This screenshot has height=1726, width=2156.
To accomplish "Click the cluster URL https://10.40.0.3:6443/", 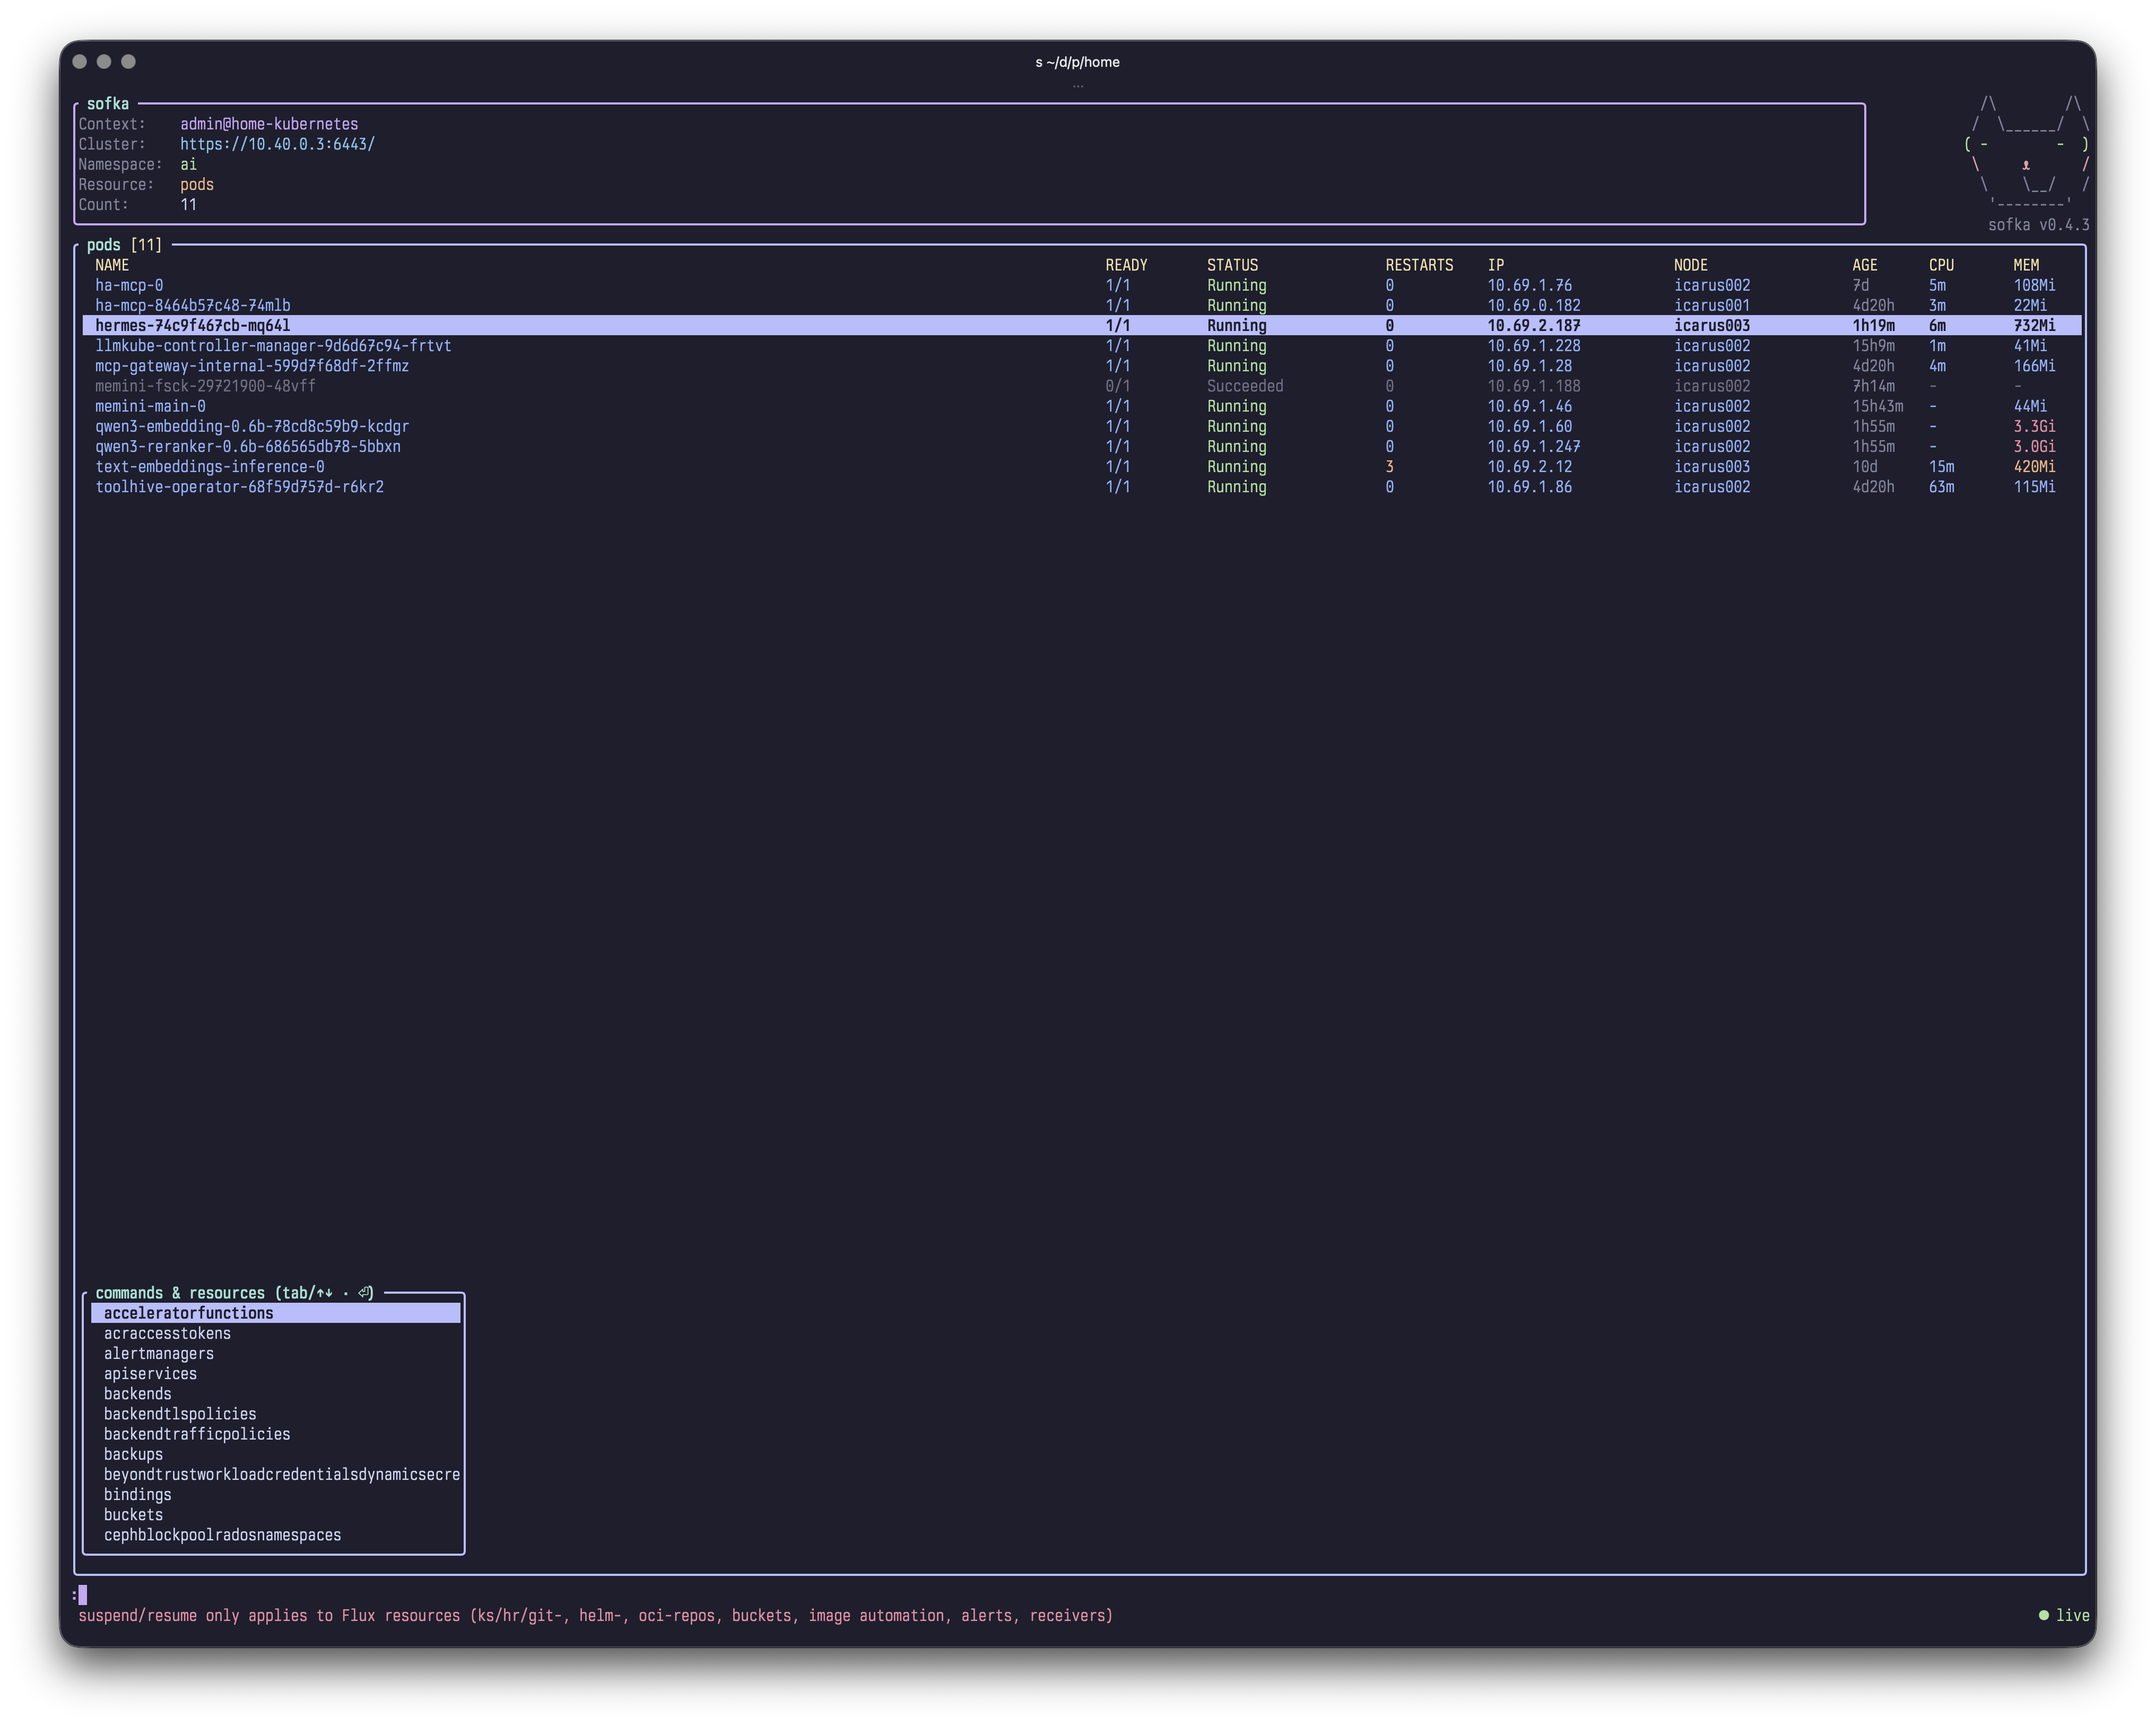I will coord(277,144).
